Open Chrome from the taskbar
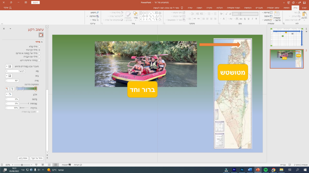309x173 pixels. tap(273, 170)
